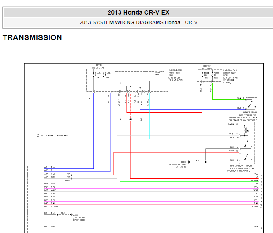
Task: Select the 2013 SYSTEM WIRING DIAGRAMS subtitle
Action: click(x=138, y=22)
